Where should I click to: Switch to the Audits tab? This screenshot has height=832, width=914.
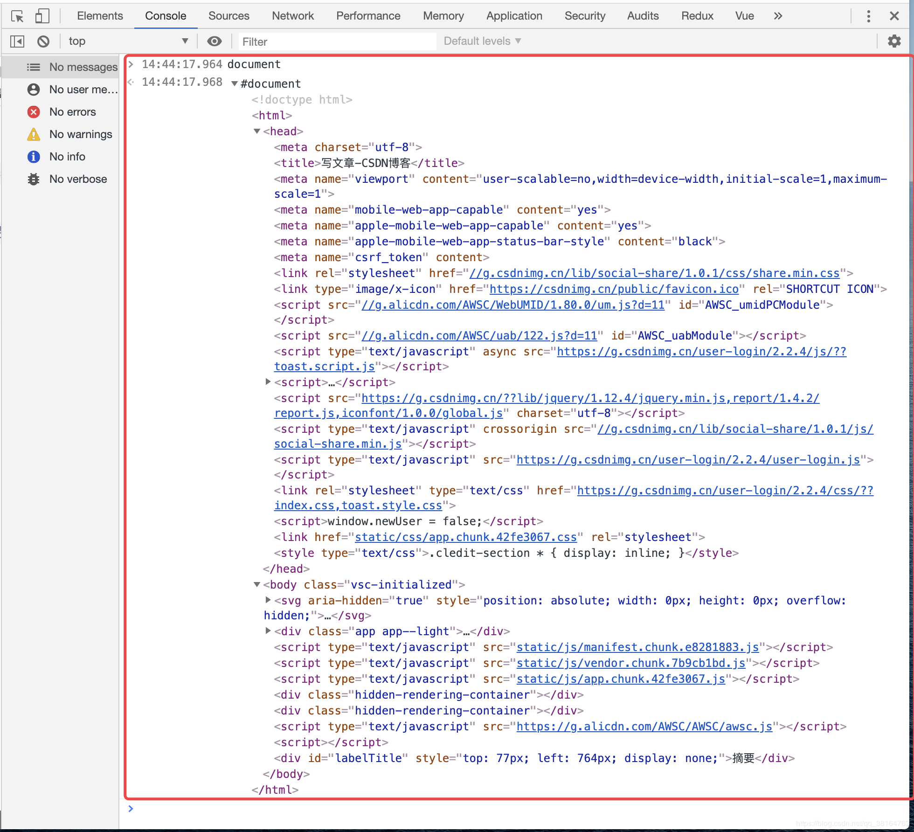[x=643, y=16]
